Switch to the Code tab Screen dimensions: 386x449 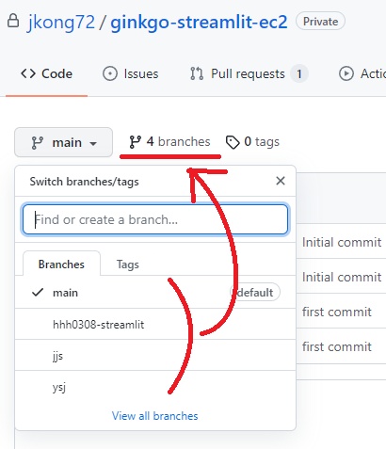[x=46, y=73]
